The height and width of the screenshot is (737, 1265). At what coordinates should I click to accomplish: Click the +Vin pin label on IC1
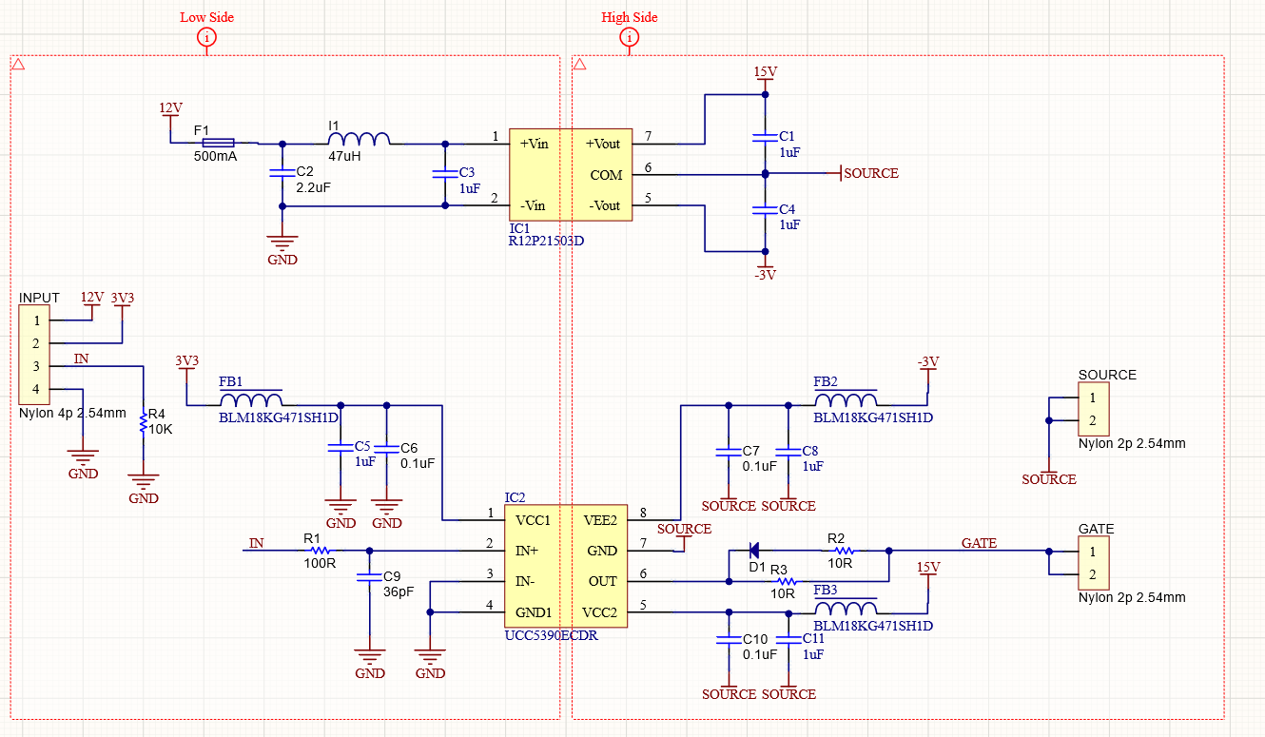click(536, 144)
